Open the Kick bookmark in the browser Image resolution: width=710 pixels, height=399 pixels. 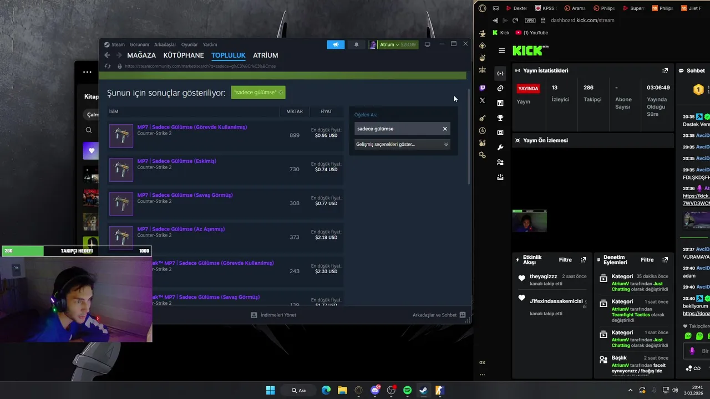click(501, 33)
